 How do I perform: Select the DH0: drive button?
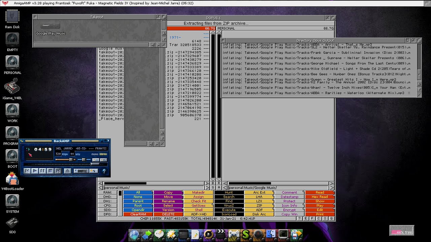pos(107,197)
